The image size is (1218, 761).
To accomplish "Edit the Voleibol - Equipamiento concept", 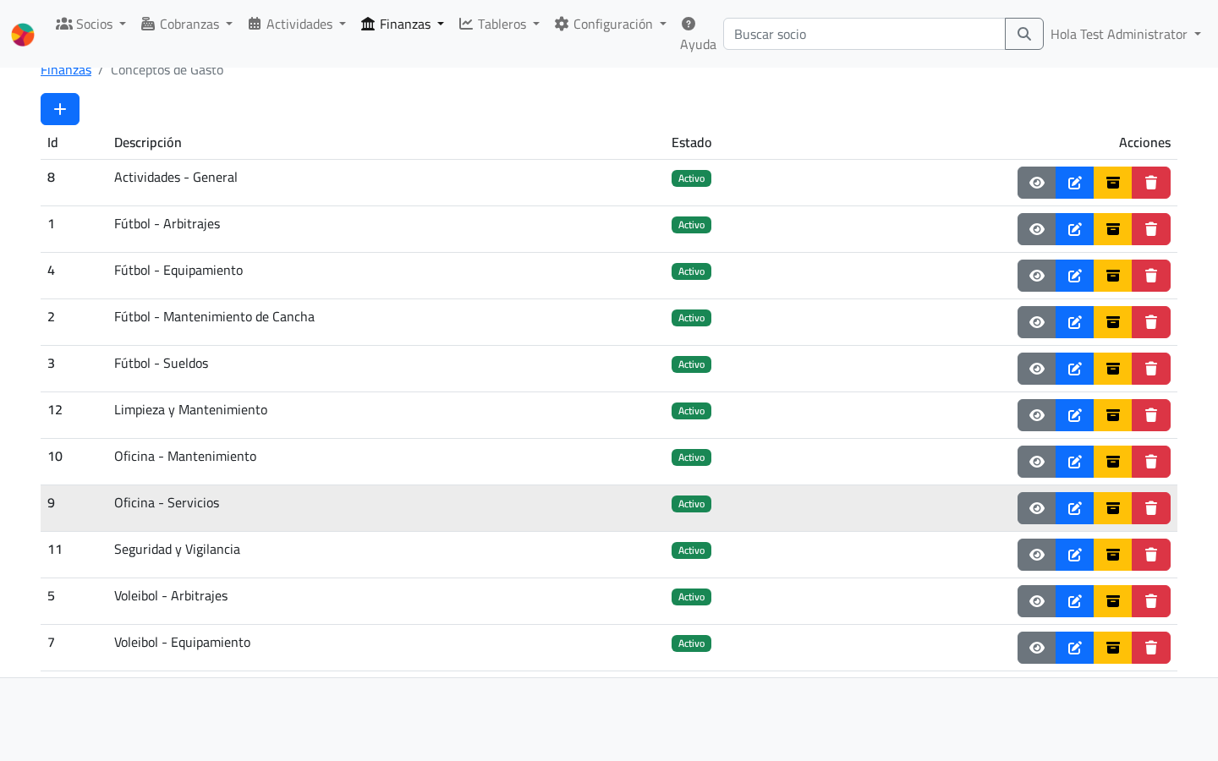I will tap(1074, 648).
